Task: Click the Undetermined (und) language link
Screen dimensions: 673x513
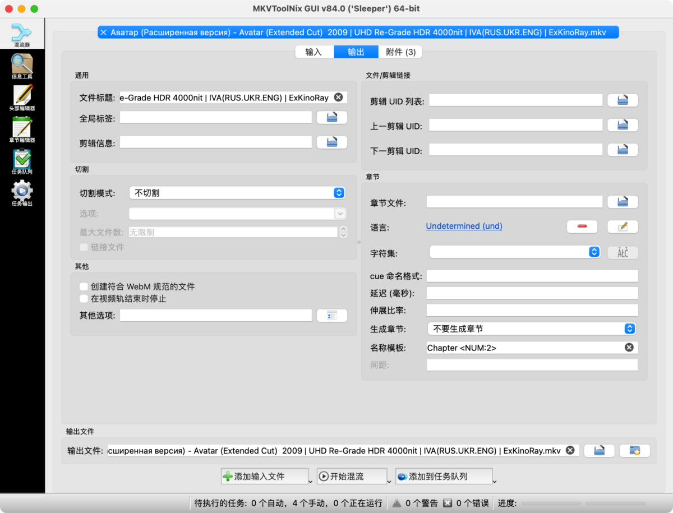Action: click(464, 227)
